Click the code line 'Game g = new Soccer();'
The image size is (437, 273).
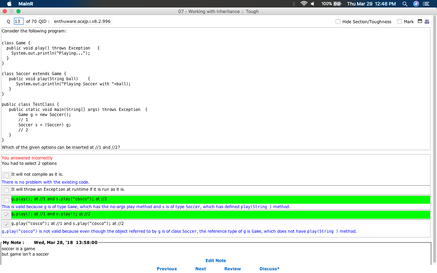[45, 115]
